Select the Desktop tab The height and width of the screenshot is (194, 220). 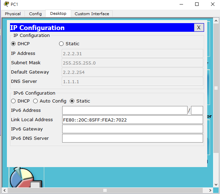pyautogui.click(x=58, y=13)
